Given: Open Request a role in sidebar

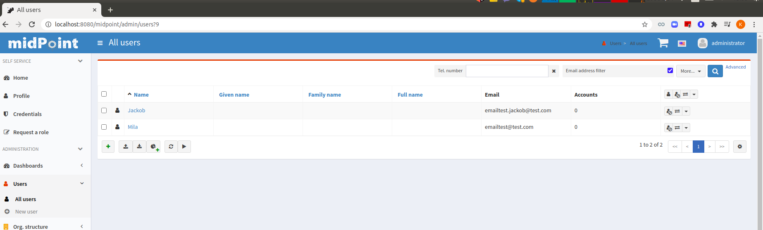Looking at the screenshot, I should pos(31,133).
